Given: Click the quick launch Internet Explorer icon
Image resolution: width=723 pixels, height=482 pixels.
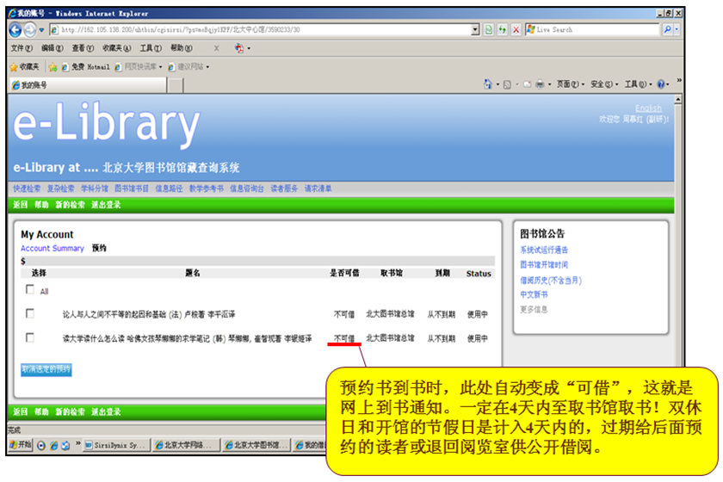Looking at the screenshot, I should (54, 445).
